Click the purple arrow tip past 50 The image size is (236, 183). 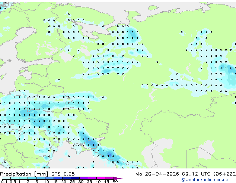[x=118, y=178]
